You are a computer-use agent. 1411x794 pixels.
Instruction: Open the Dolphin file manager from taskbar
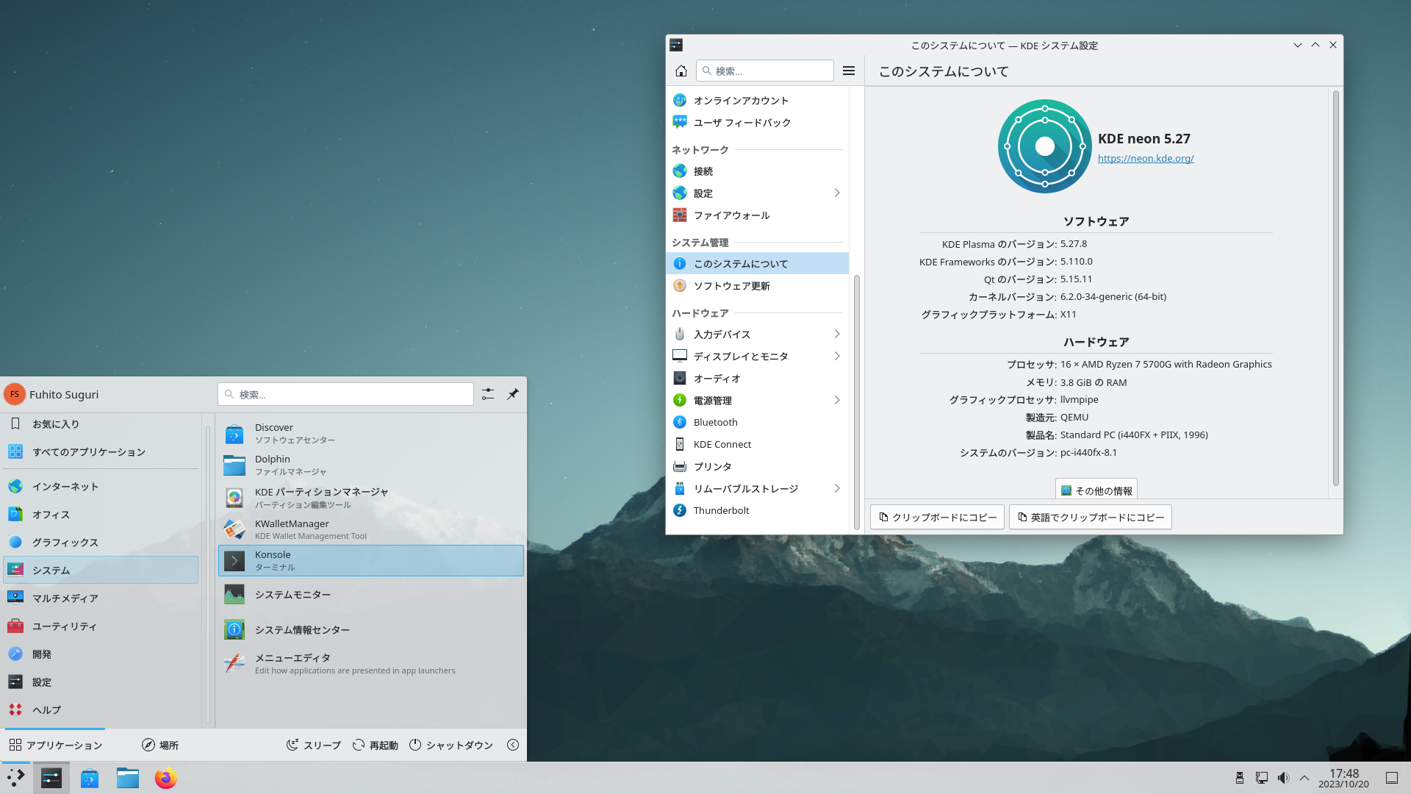pyautogui.click(x=127, y=778)
